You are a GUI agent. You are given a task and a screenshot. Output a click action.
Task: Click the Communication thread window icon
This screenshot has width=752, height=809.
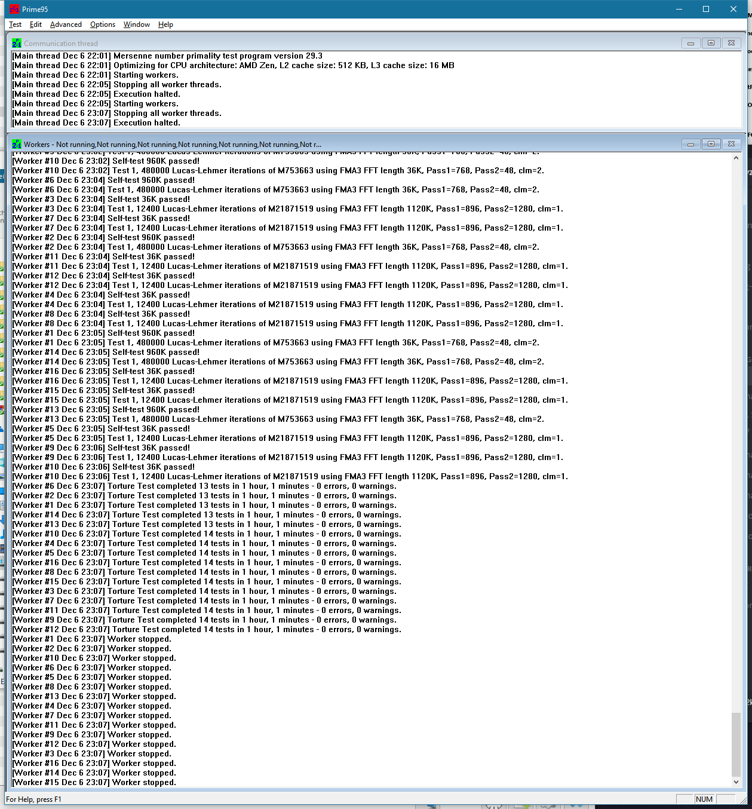coord(17,43)
